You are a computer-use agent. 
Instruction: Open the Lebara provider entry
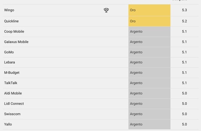(x=10, y=62)
